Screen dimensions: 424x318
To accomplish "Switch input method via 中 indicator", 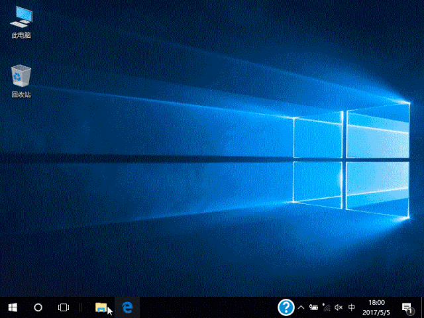I will pyautogui.click(x=351, y=307).
